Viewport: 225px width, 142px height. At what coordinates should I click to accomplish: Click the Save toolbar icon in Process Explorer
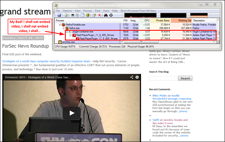pos(59,15)
